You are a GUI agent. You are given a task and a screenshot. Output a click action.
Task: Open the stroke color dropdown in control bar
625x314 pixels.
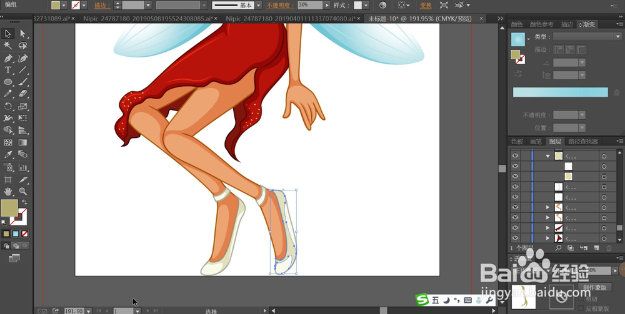pos(84,5)
